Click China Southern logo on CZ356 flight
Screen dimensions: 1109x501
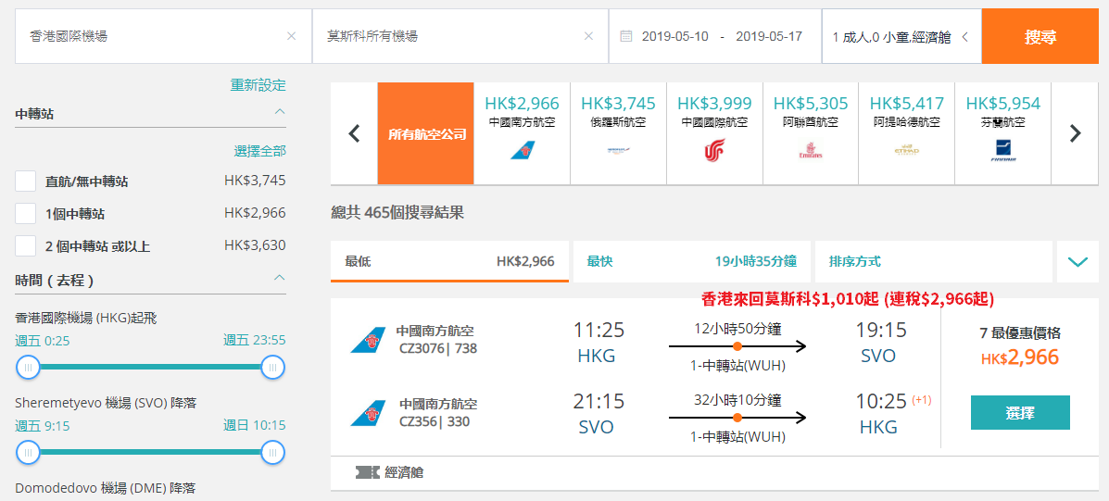(368, 413)
